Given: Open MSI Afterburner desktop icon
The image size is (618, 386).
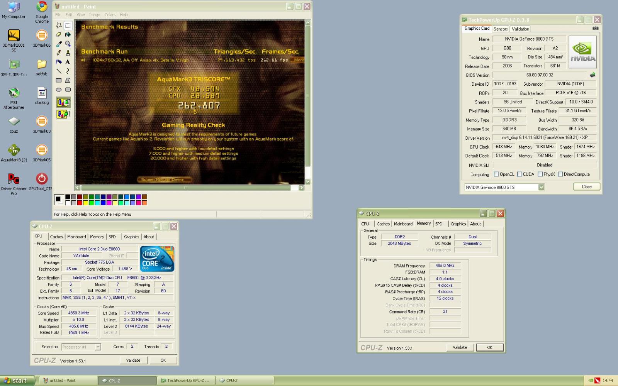Looking at the screenshot, I should 14,98.
